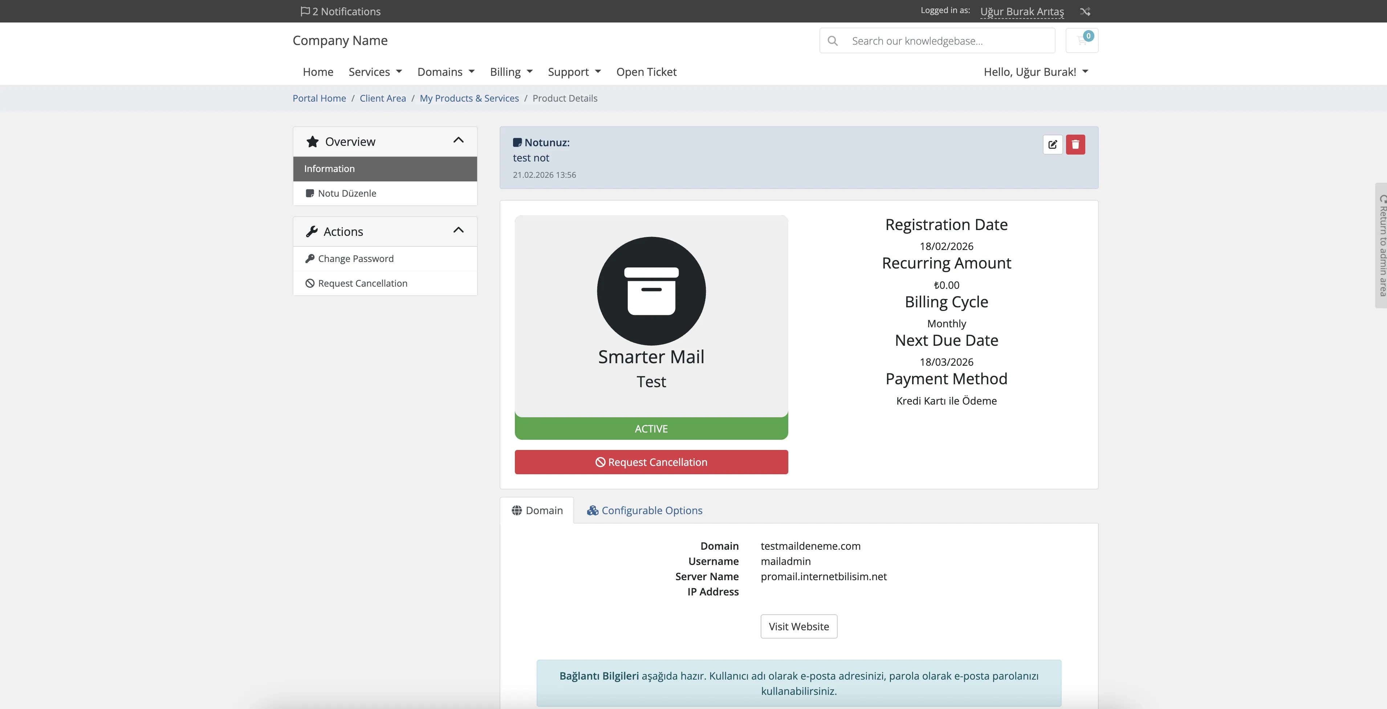Select the username mailadmin value
Screen dimensions: 1387x709
pyautogui.click(x=786, y=561)
